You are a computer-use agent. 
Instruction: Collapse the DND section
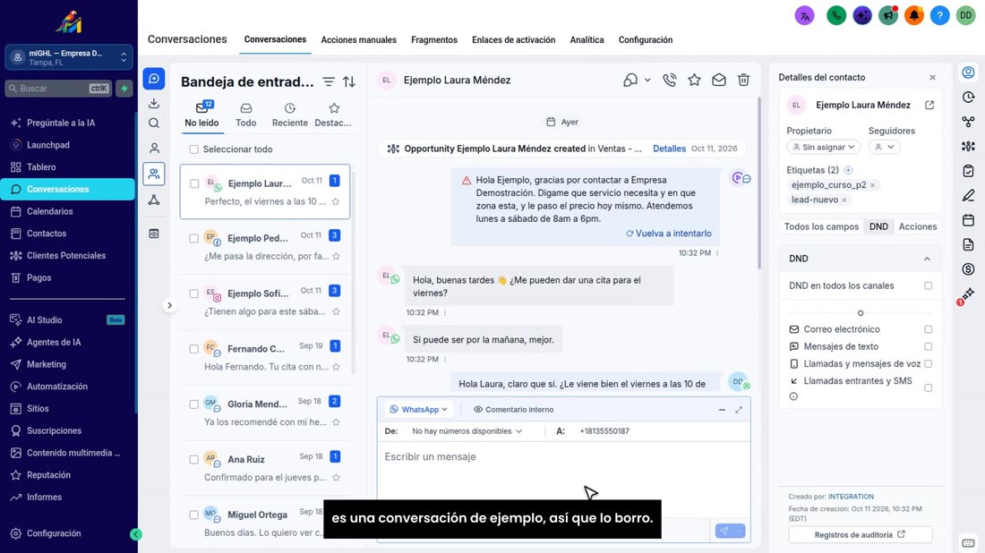[x=927, y=259]
